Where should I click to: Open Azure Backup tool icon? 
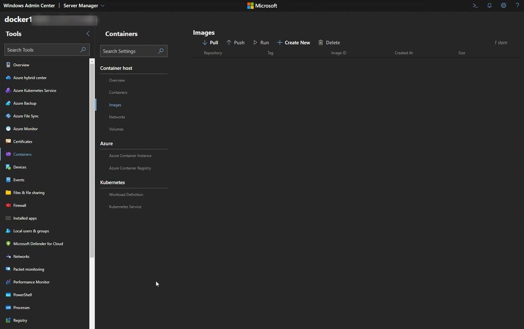coord(8,103)
